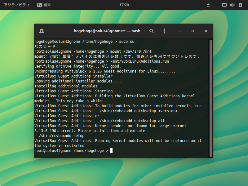Click the battery charging icon

point(241,5)
